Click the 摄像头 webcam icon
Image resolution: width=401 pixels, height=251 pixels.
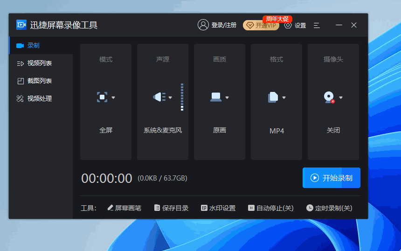point(329,97)
